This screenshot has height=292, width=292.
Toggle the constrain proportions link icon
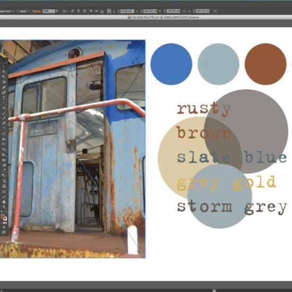[x=184, y=11]
